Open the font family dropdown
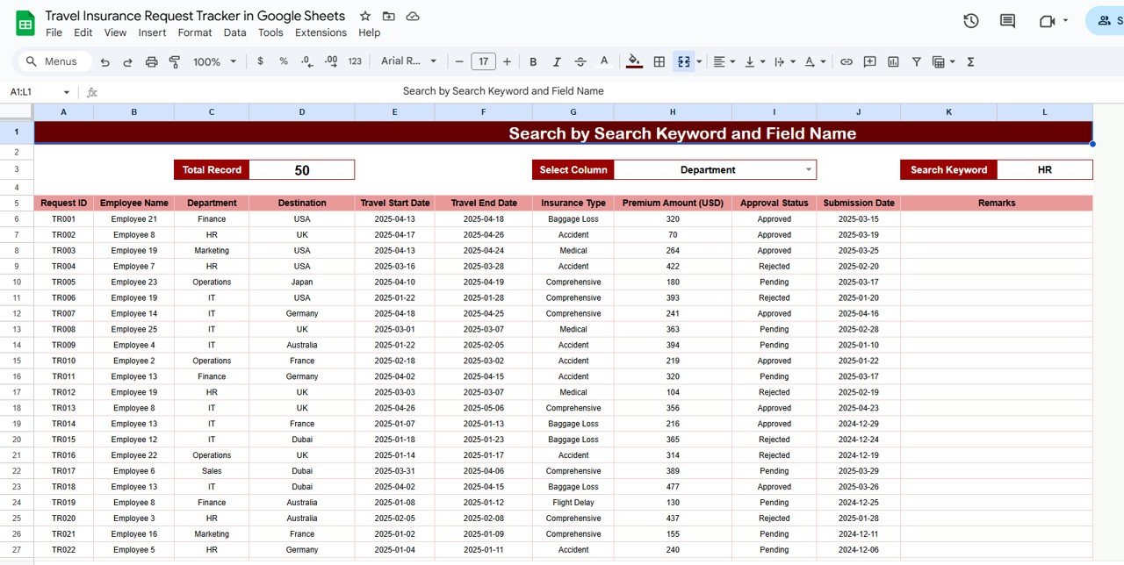The width and height of the screenshot is (1124, 565). [404, 61]
